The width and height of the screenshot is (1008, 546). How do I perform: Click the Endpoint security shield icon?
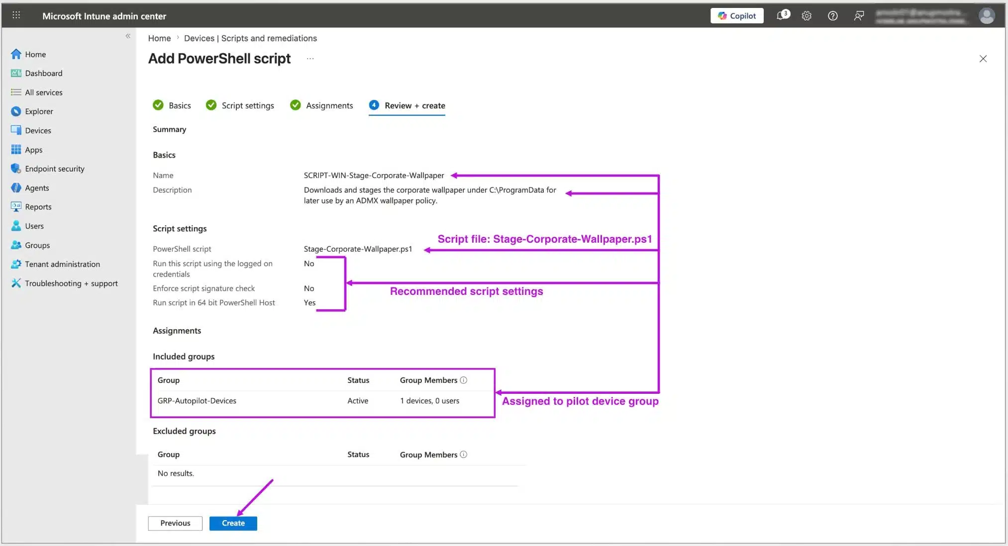click(16, 169)
